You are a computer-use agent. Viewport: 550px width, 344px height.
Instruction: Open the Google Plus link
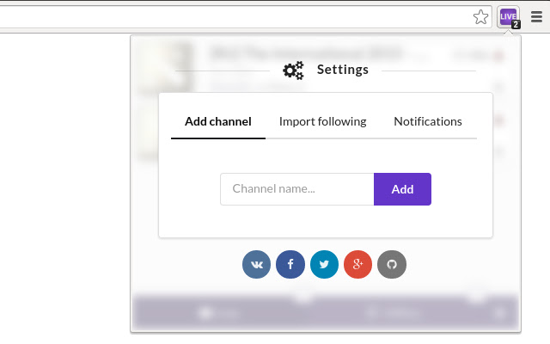357,264
